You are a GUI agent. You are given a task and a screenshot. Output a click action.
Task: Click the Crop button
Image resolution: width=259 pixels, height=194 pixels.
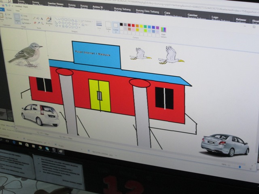(x=24, y=16)
